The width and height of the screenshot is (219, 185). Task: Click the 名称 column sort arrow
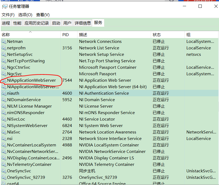pos(30,32)
